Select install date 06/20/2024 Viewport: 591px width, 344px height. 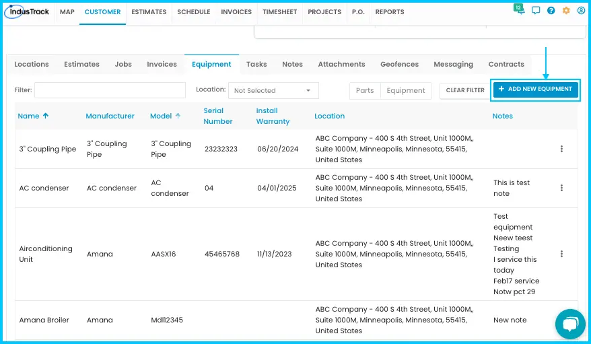coord(278,149)
